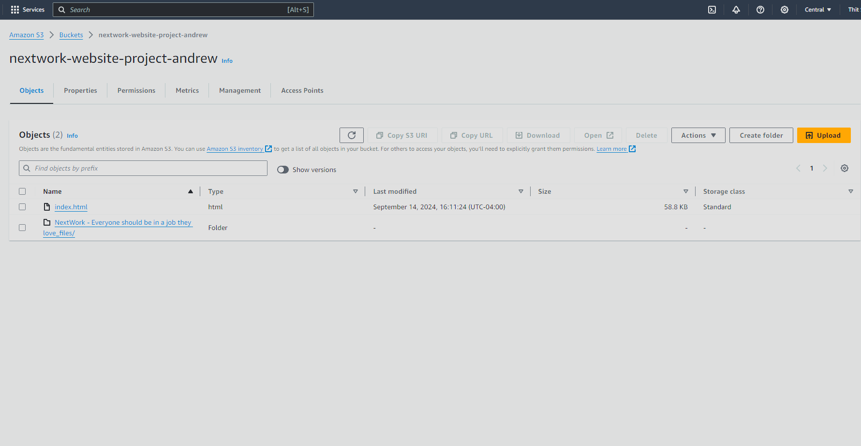861x446 pixels.
Task: Switch to the Metrics tab
Action: pyautogui.click(x=187, y=90)
